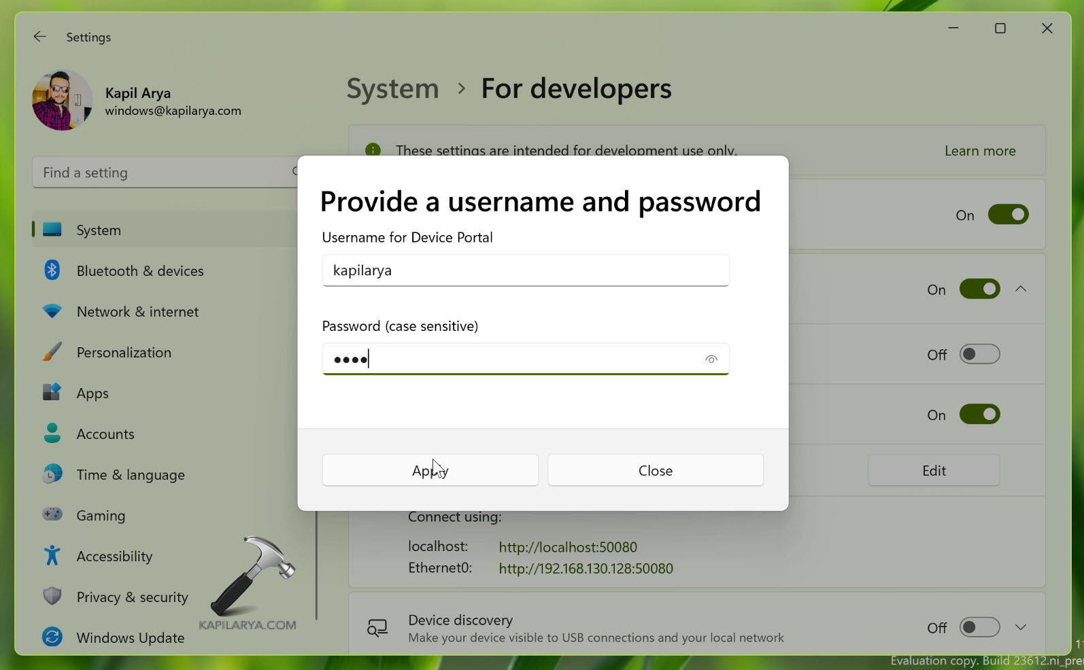The height and width of the screenshot is (670, 1084).
Task: Click the Find a setting search box
Action: (165, 173)
